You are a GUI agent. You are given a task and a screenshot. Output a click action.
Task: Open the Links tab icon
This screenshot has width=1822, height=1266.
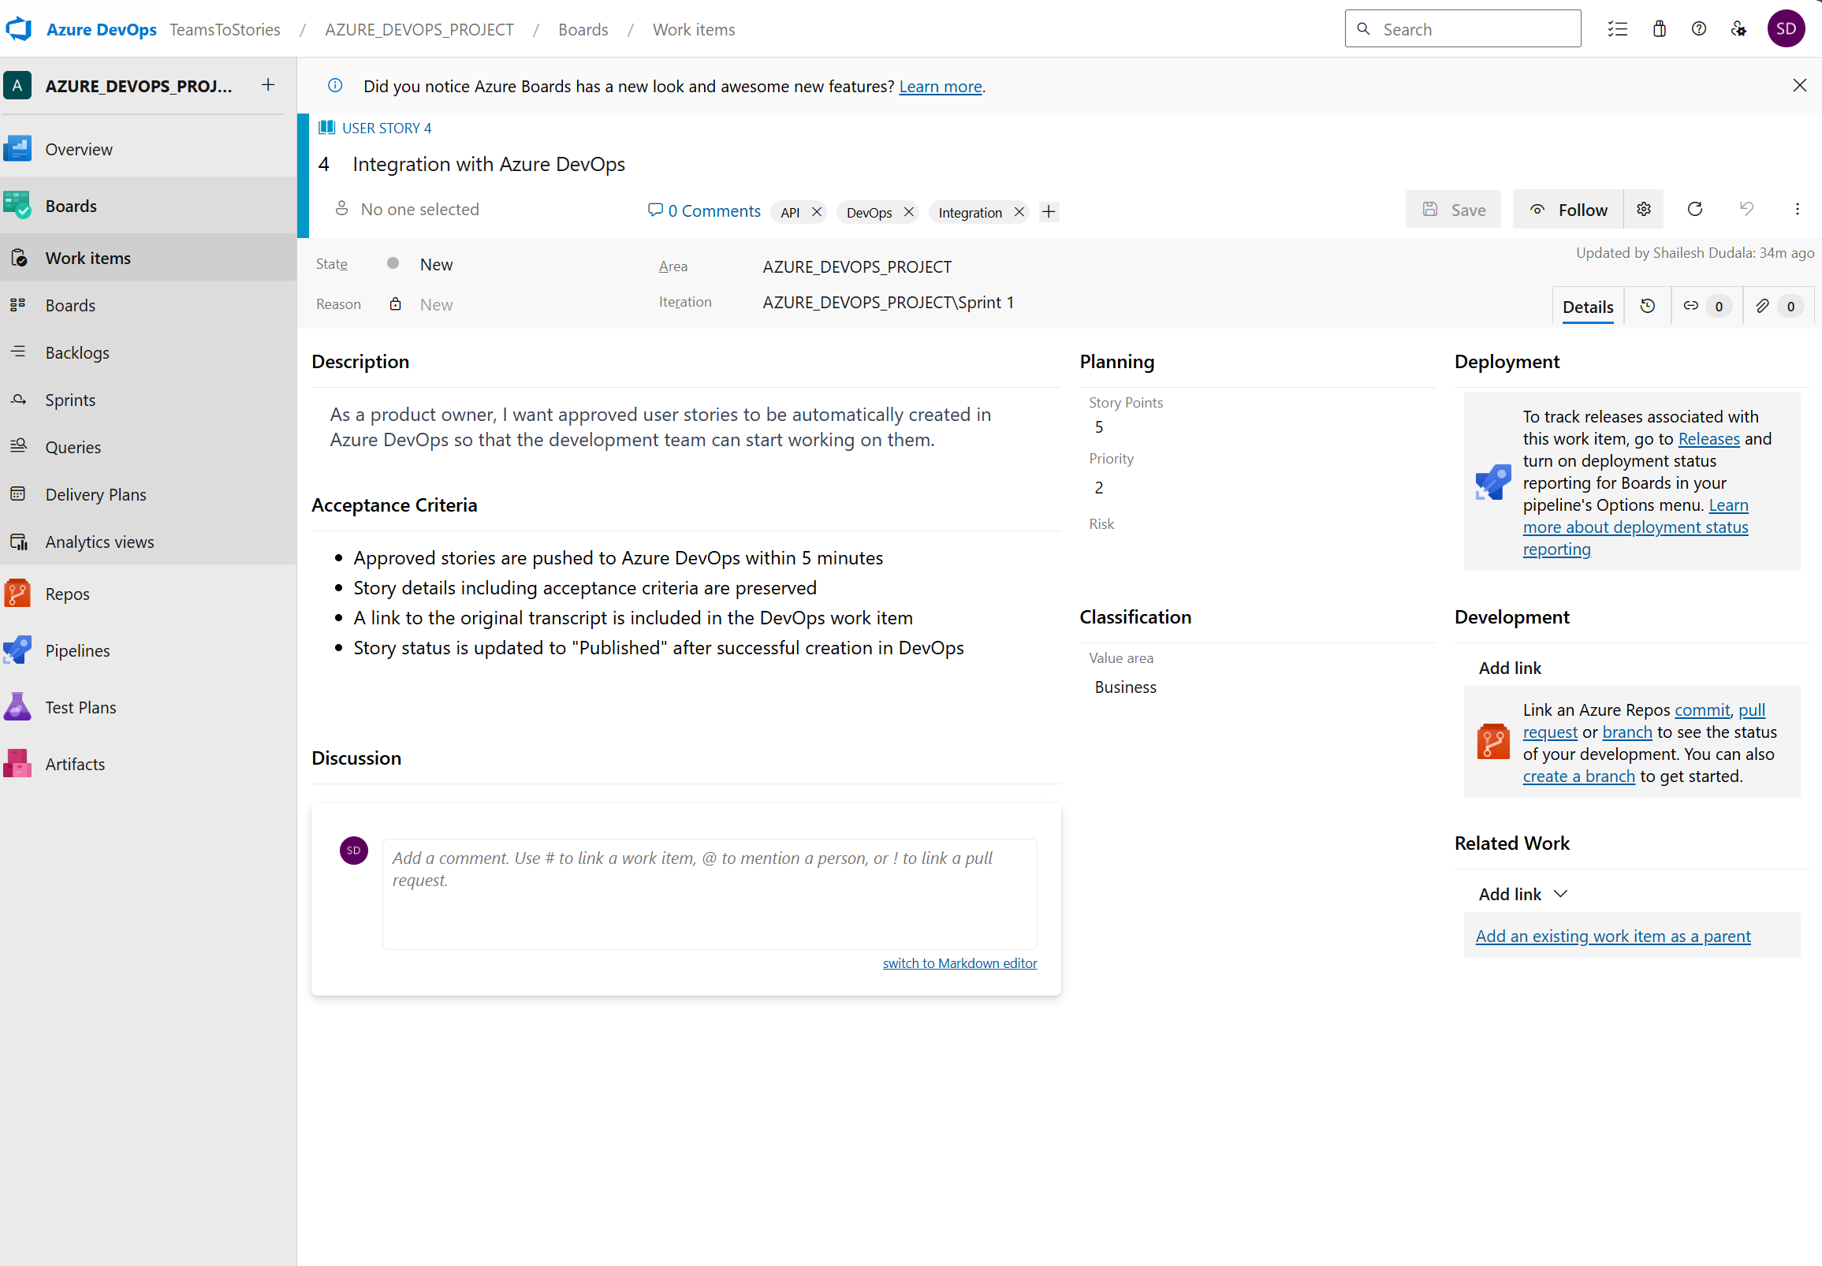pyautogui.click(x=1691, y=306)
